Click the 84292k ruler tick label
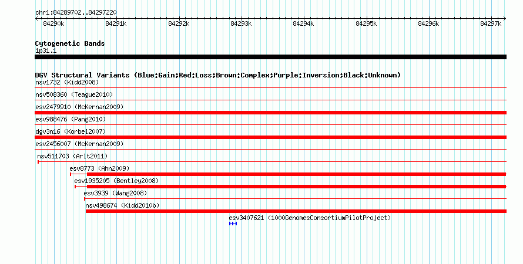 pyautogui.click(x=179, y=23)
